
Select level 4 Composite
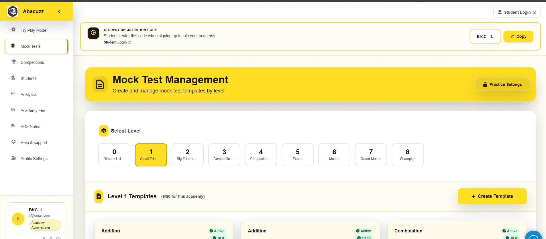261,155
